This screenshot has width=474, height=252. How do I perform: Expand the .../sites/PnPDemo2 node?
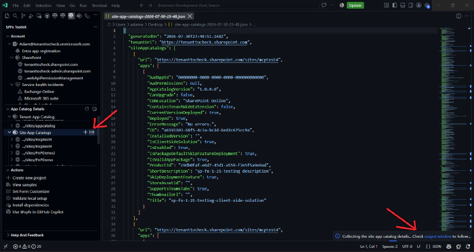coord(12,153)
